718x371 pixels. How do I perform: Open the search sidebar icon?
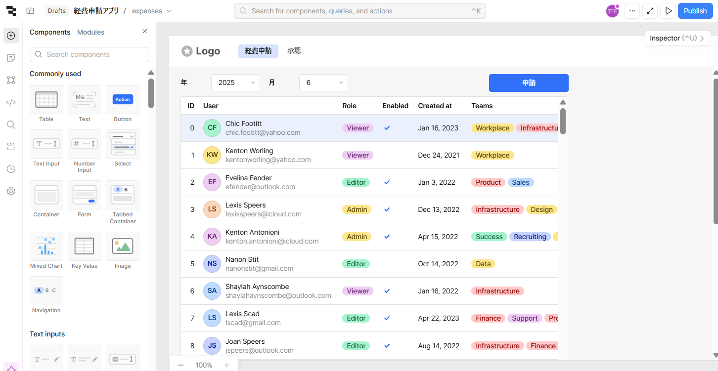click(11, 124)
